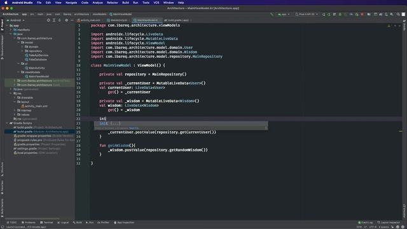Open the Build tool window at bottom

[x=78, y=223]
